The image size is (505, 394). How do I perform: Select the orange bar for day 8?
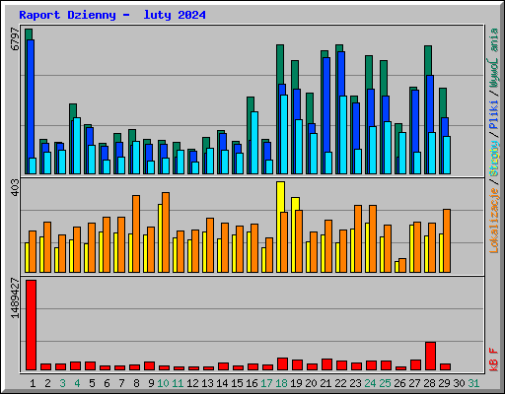pyautogui.click(x=136, y=233)
